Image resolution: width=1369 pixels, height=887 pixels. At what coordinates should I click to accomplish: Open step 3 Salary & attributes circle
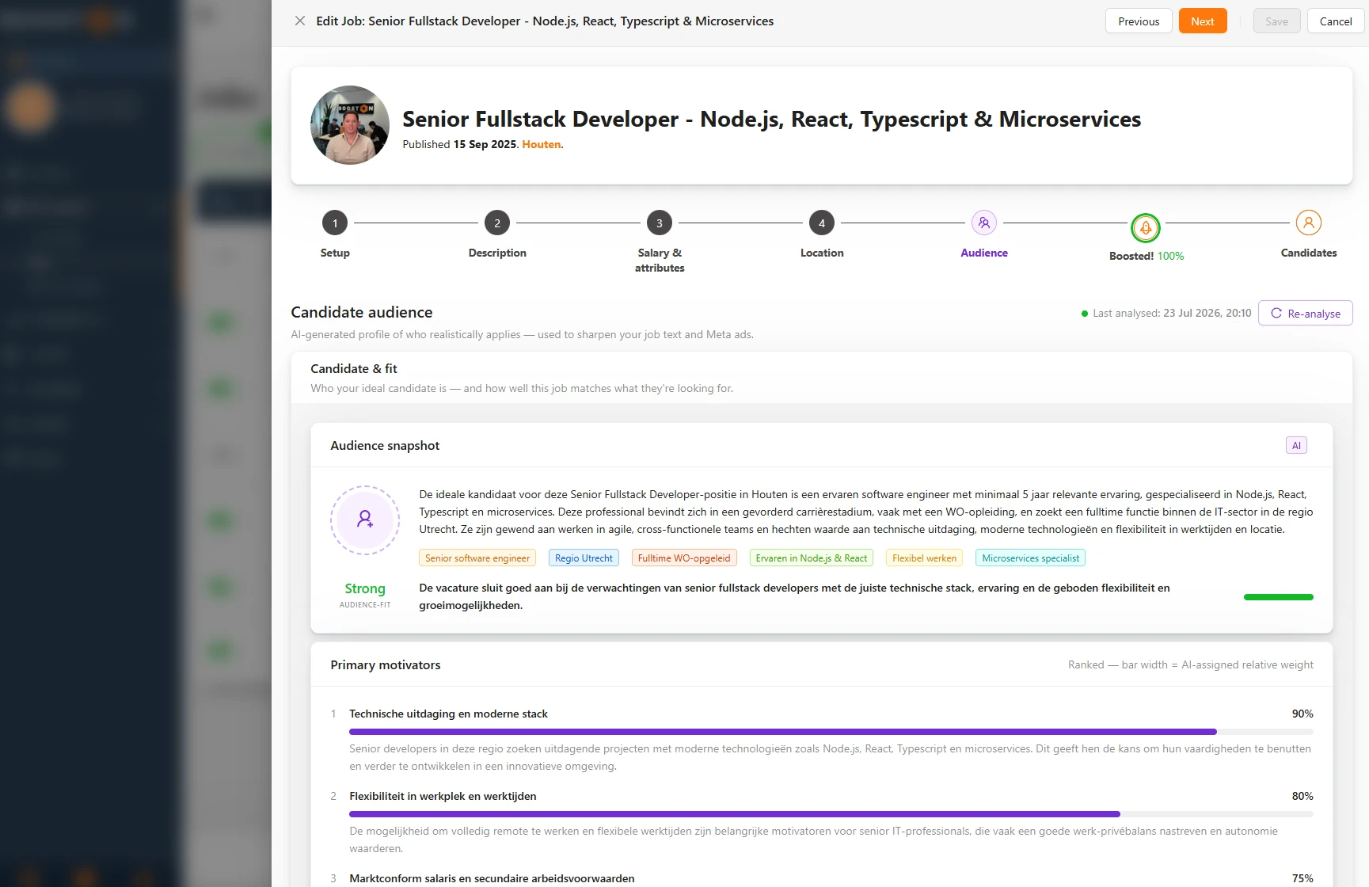click(x=660, y=223)
